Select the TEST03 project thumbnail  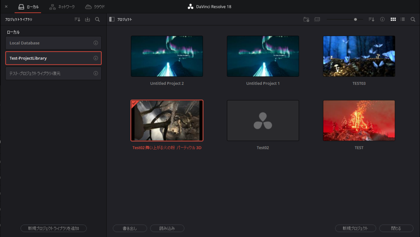359,56
